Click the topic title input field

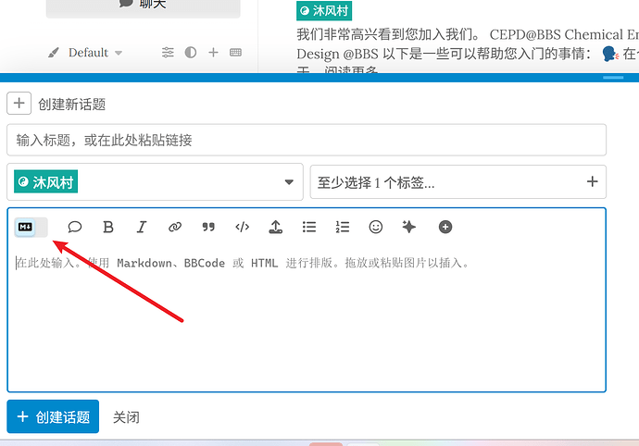tap(306, 141)
